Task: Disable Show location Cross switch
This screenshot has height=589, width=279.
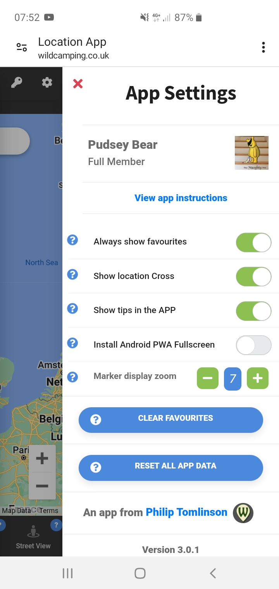Action: (x=253, y=277)
